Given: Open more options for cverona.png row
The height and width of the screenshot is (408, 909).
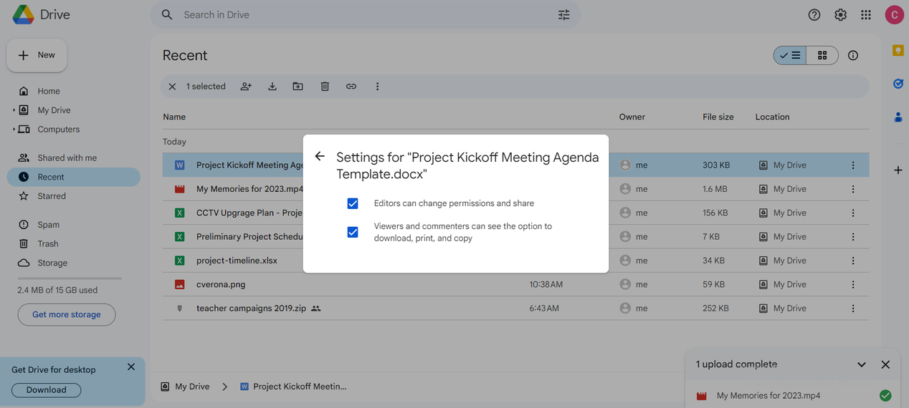Looking at the screenshot, I should pyautogui.click(x=853, y=284).
